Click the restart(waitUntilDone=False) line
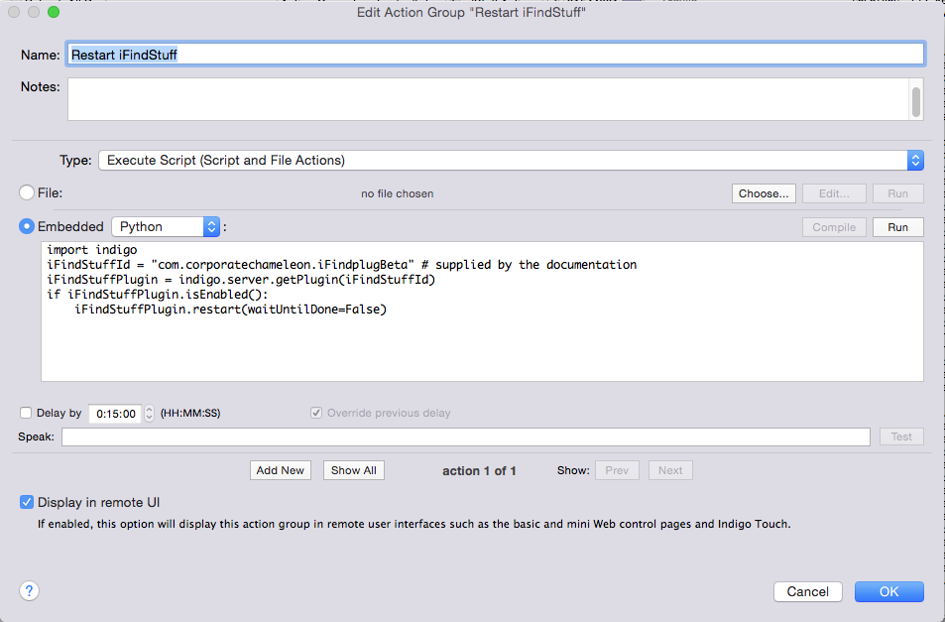The height and width of the screenshot is (622, 945). click(x=230, y=310)
